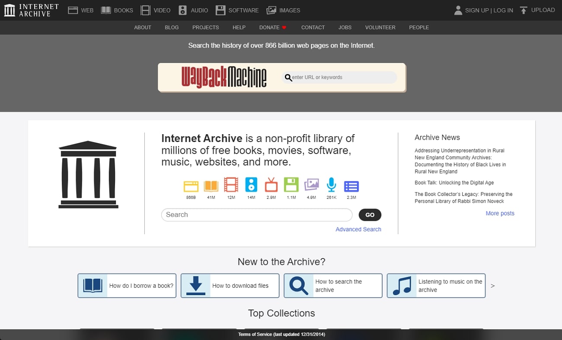Show next help cards with arrow
Viewport: 562px width, 340px height.
(x=492, y=286)
